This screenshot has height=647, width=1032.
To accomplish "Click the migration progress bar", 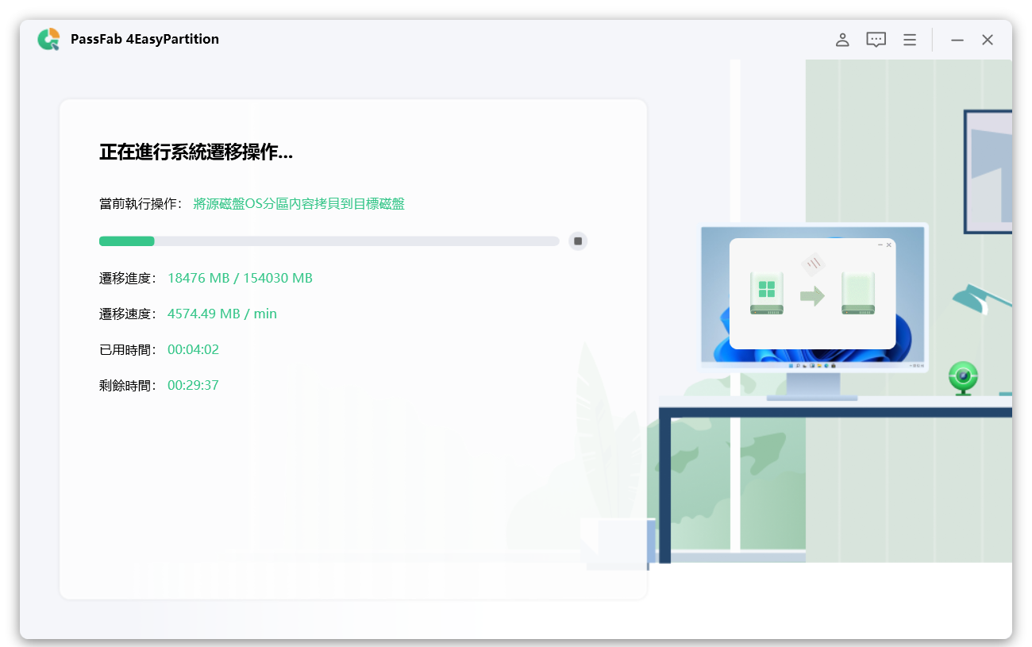I will pyautogui.click(x=329, y=241).
